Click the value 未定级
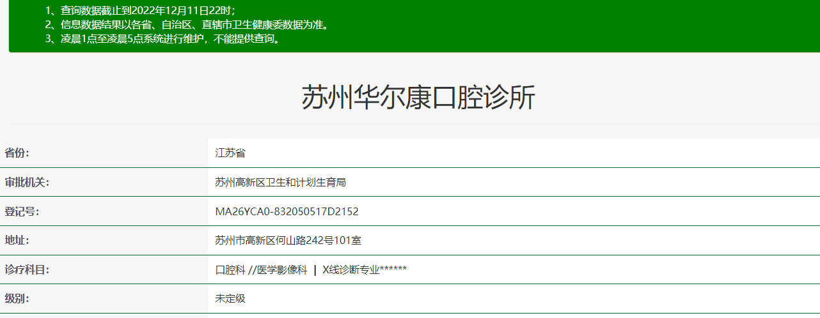The image size is (820, 318). [x=230, y=298]
